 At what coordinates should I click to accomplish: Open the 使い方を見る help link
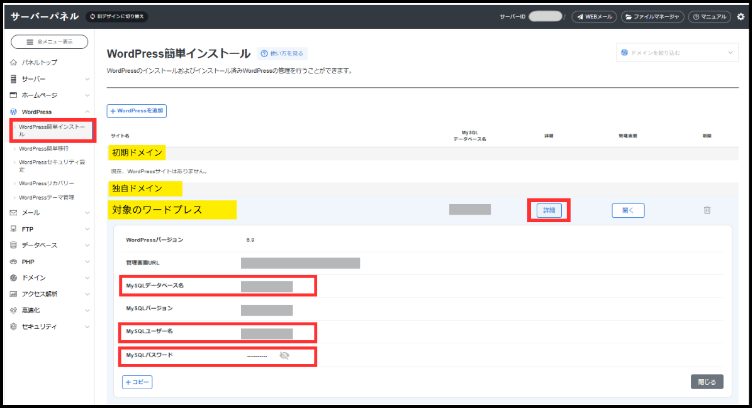pyautogui.click(x=282, y=54)
